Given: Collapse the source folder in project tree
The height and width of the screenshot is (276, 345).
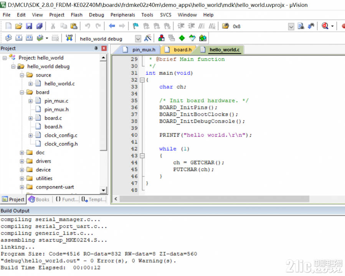Looking at the screenshot, I should click(x=22, y=75).
